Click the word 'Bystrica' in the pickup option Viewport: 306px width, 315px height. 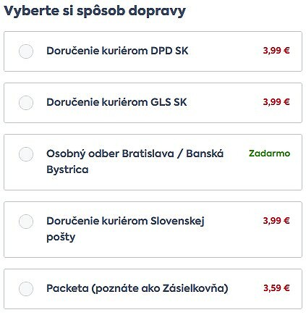[67, 169]
